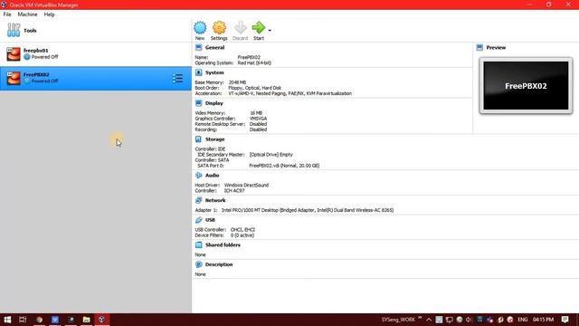Click the clock in the taskbar
Screen dimensions: 579x326
point(543,320)
